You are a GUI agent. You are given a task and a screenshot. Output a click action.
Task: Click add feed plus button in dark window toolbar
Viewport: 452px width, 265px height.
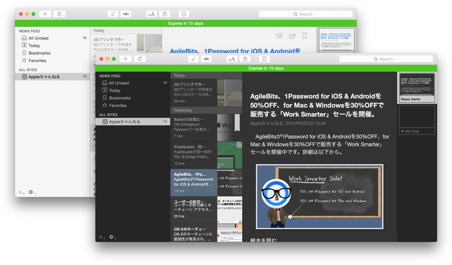coord(125,59)
